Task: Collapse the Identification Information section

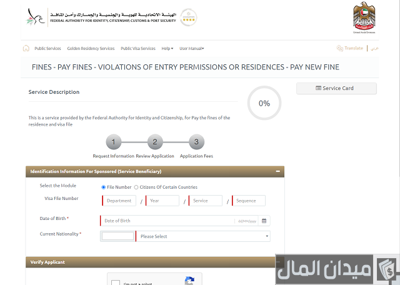Action: (277, 171)
